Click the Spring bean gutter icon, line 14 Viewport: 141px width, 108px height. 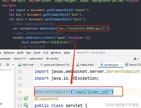pos(26,99)
